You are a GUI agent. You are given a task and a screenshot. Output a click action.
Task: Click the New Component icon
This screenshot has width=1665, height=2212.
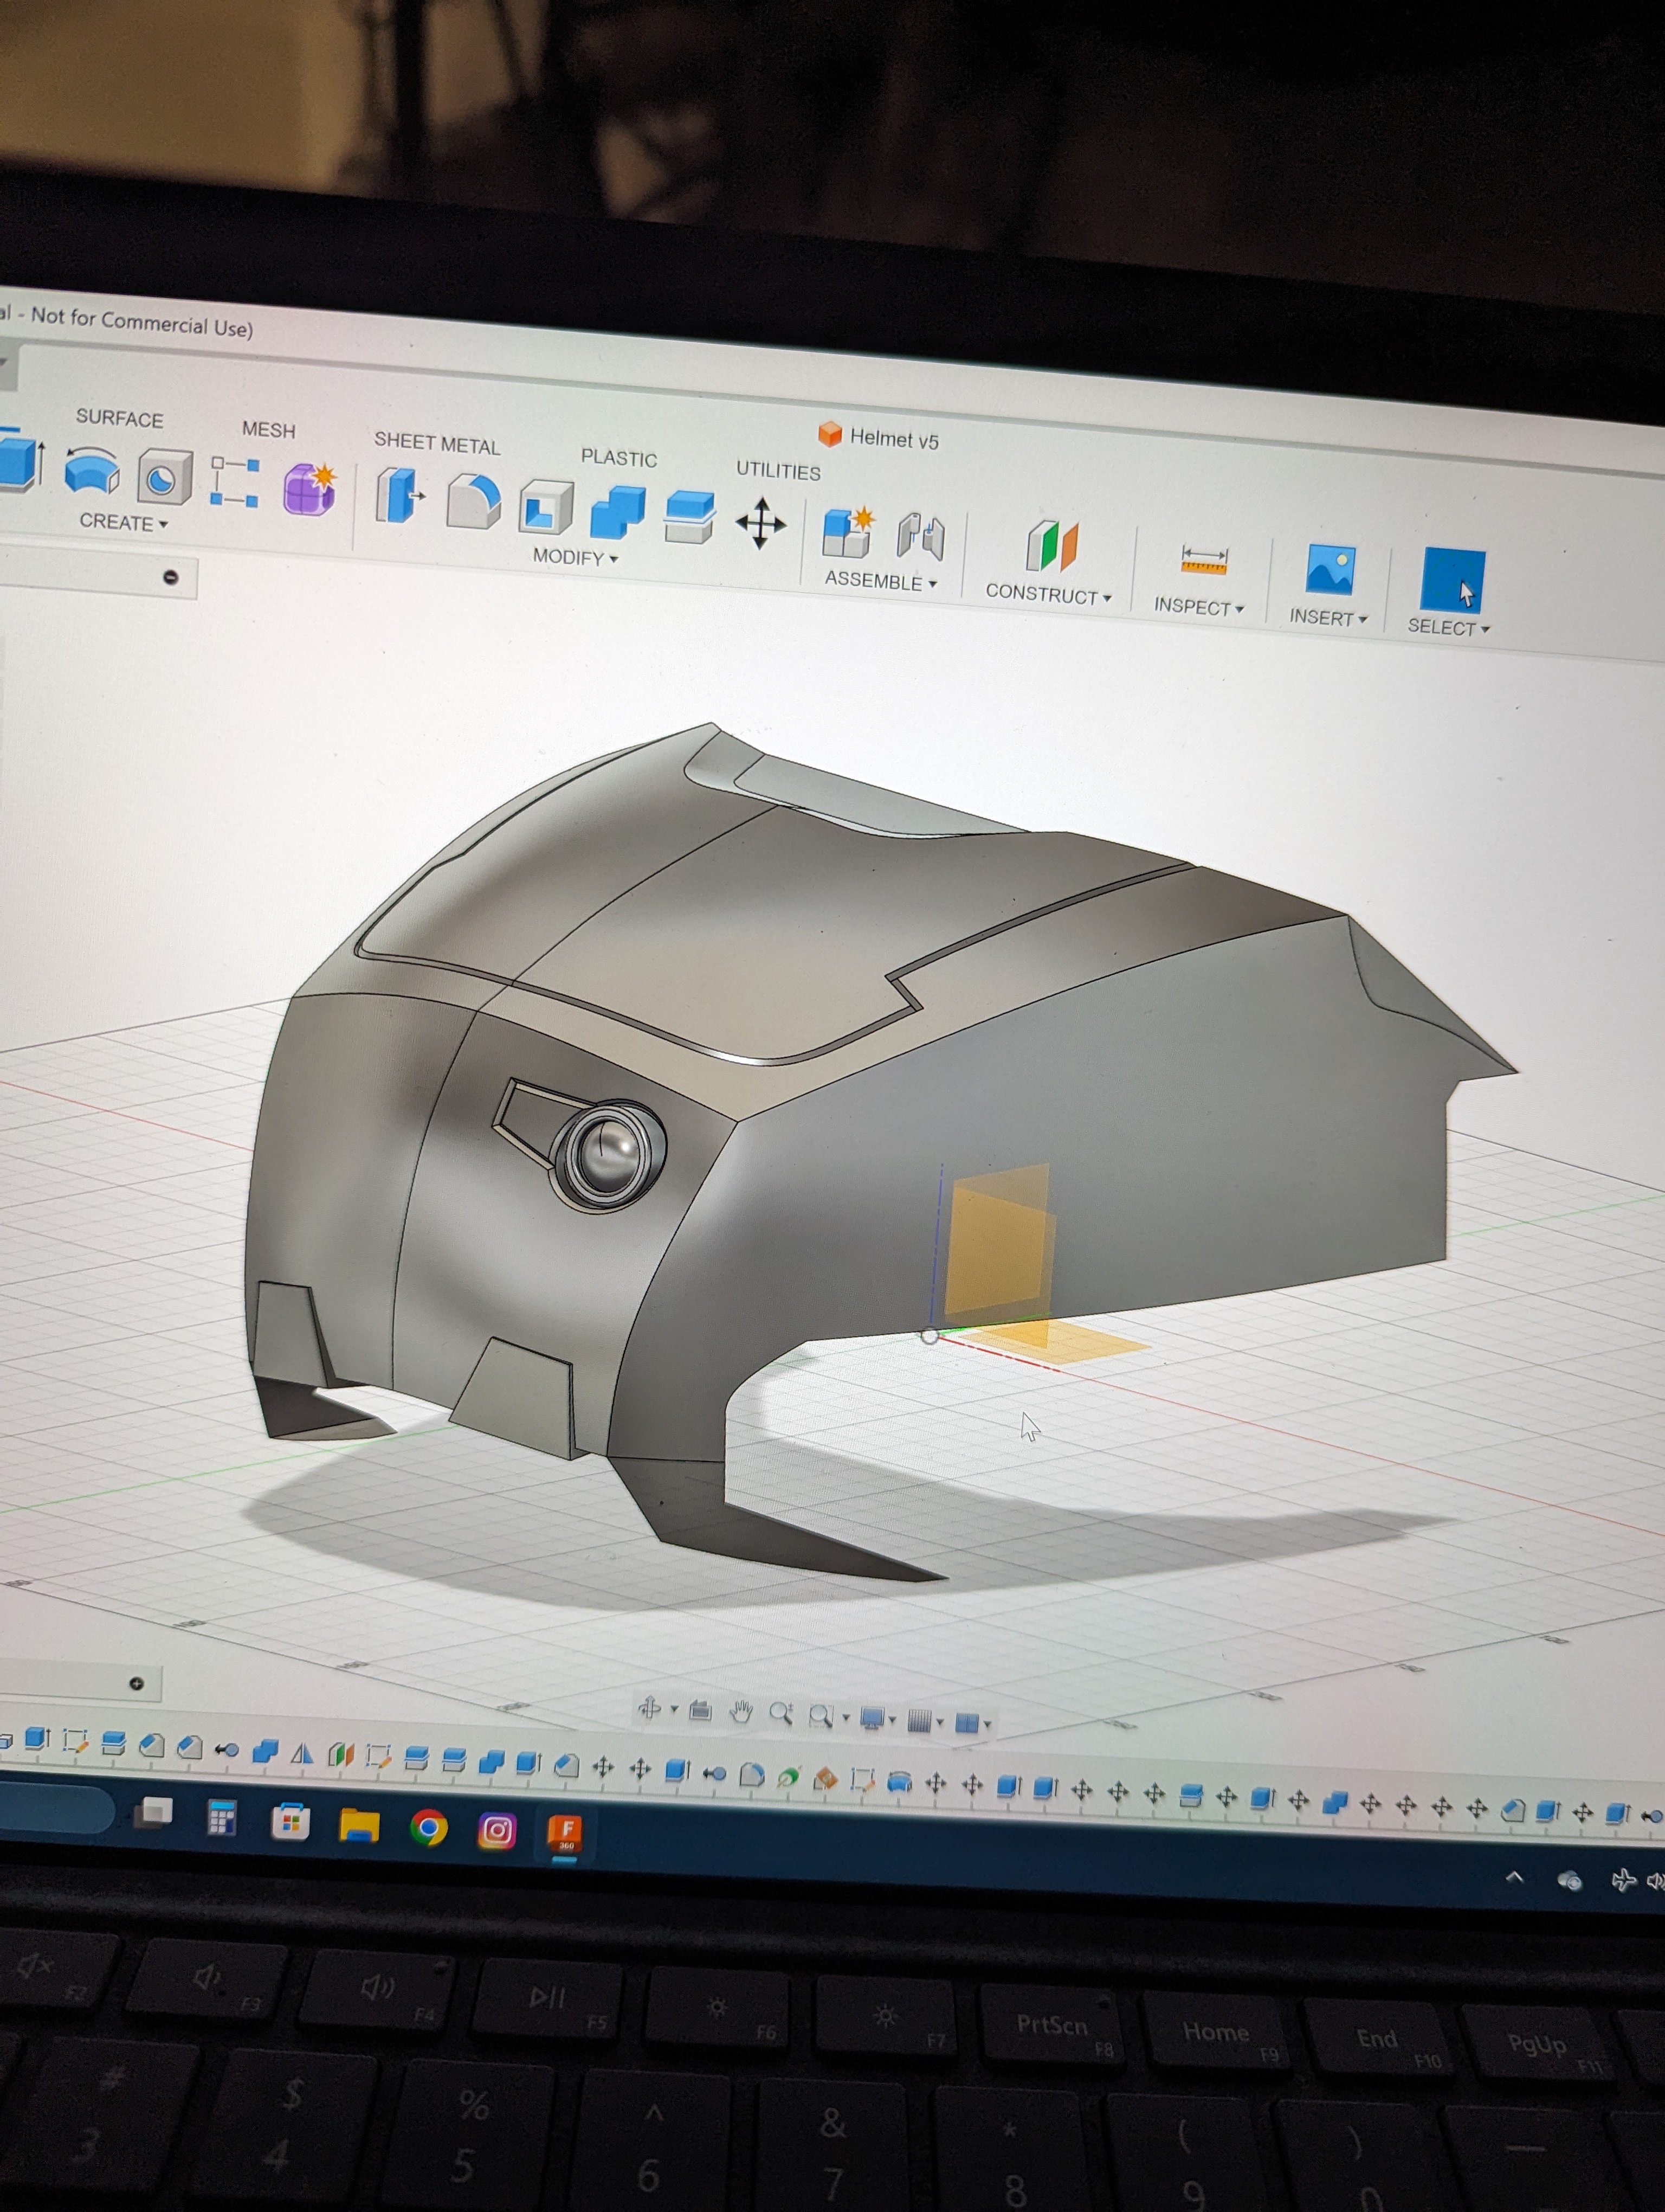[x=848, y=531]
